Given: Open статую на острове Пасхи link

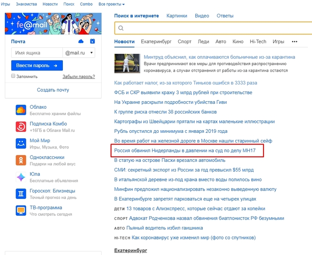Looking at the screenshot, I should tap(170, 160).
